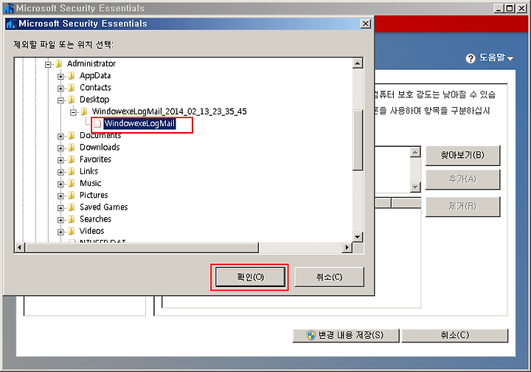Image resolution: width=531 pixels, height=372 pixels.
Task: Click tree horizontal scrollbar left arrow
Action: pos(20,248)
